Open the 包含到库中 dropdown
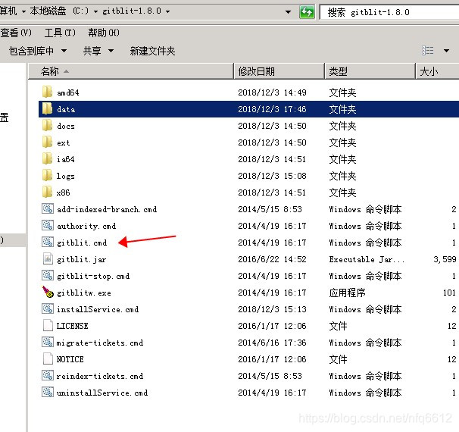Viewport: 459px width, 432px height. point(38,51)
